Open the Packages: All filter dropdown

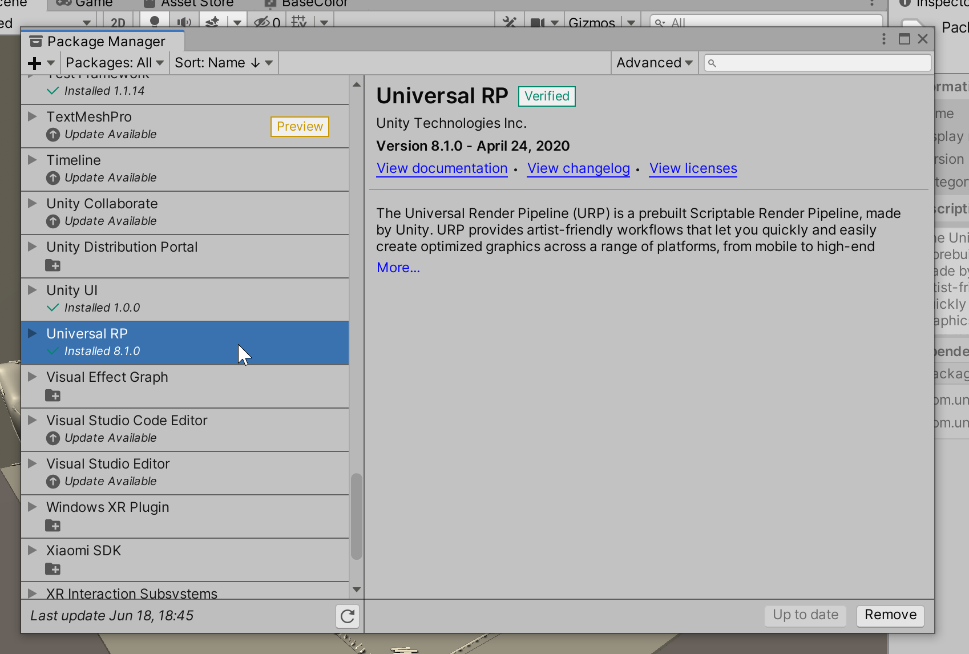115,63
